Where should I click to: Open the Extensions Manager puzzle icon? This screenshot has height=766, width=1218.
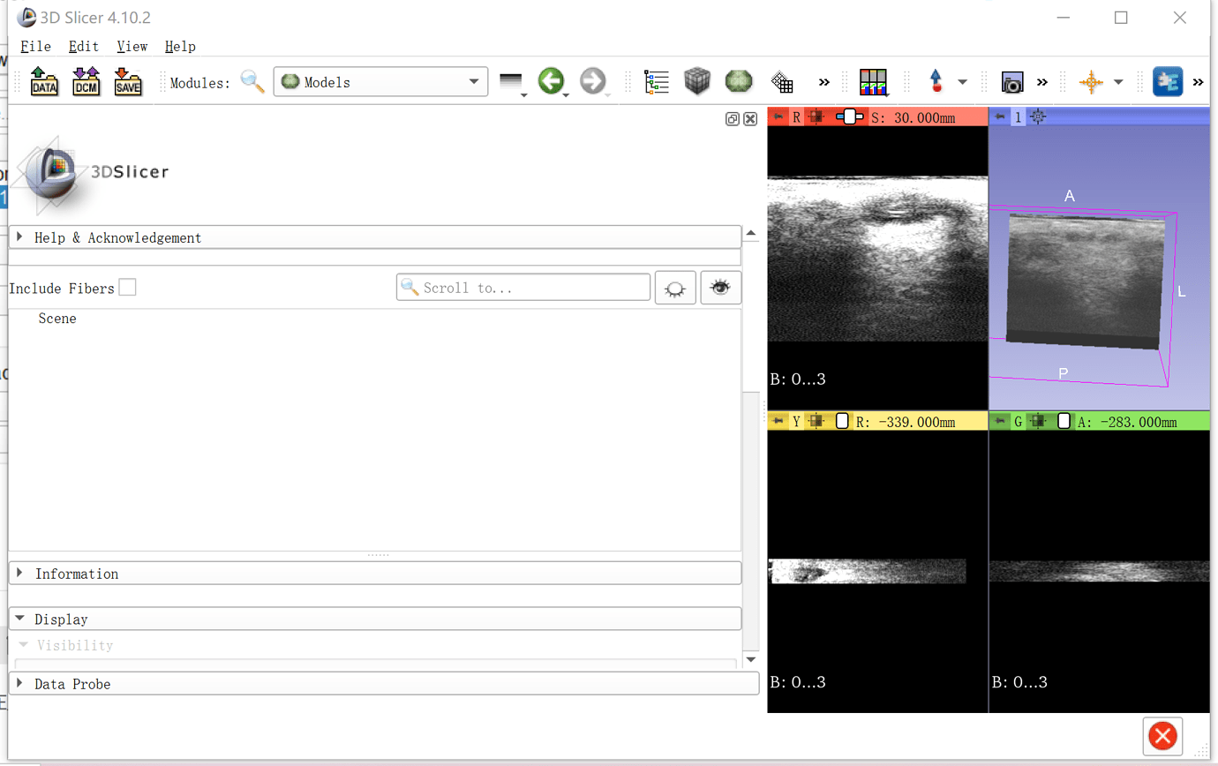pyautogui.click(x=1168, y=82)
